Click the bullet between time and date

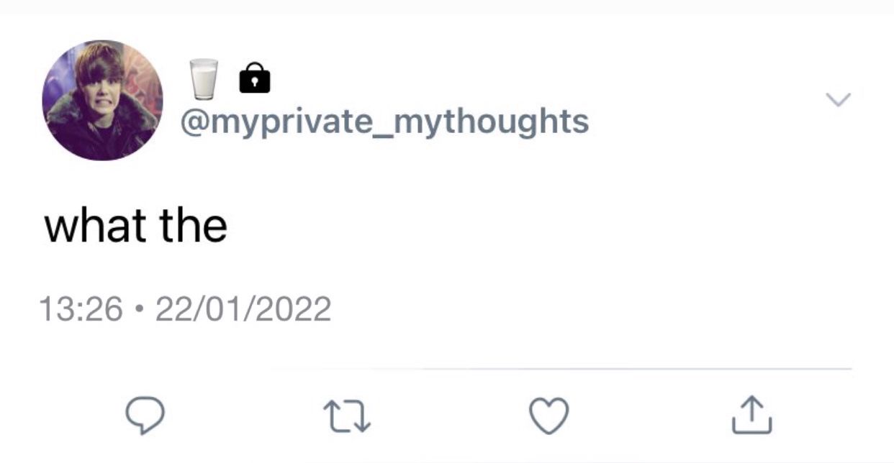point(140,311)
